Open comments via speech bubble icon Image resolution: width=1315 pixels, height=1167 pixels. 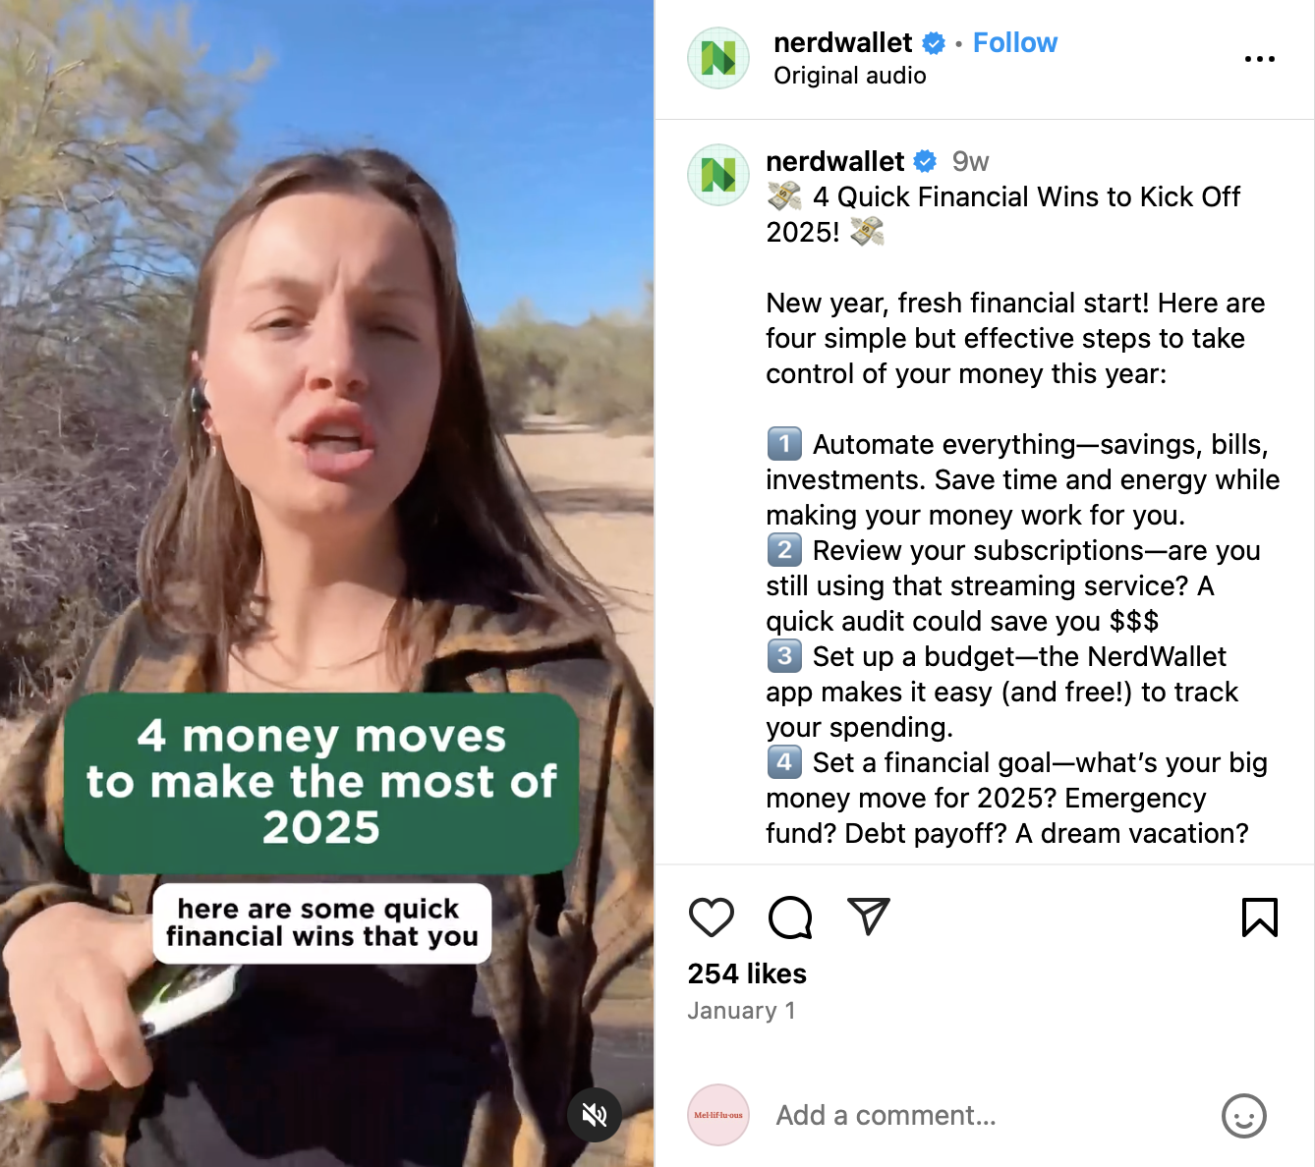click(790, 917)
